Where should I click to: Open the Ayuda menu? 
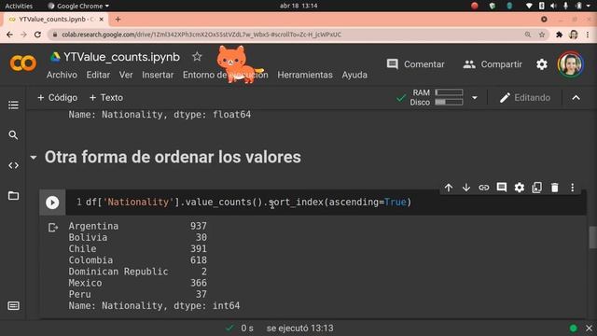pos(354,75)
